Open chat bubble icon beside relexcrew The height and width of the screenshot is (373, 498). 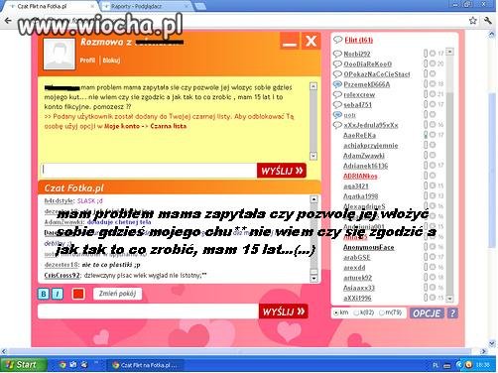[x=337, y=94]
